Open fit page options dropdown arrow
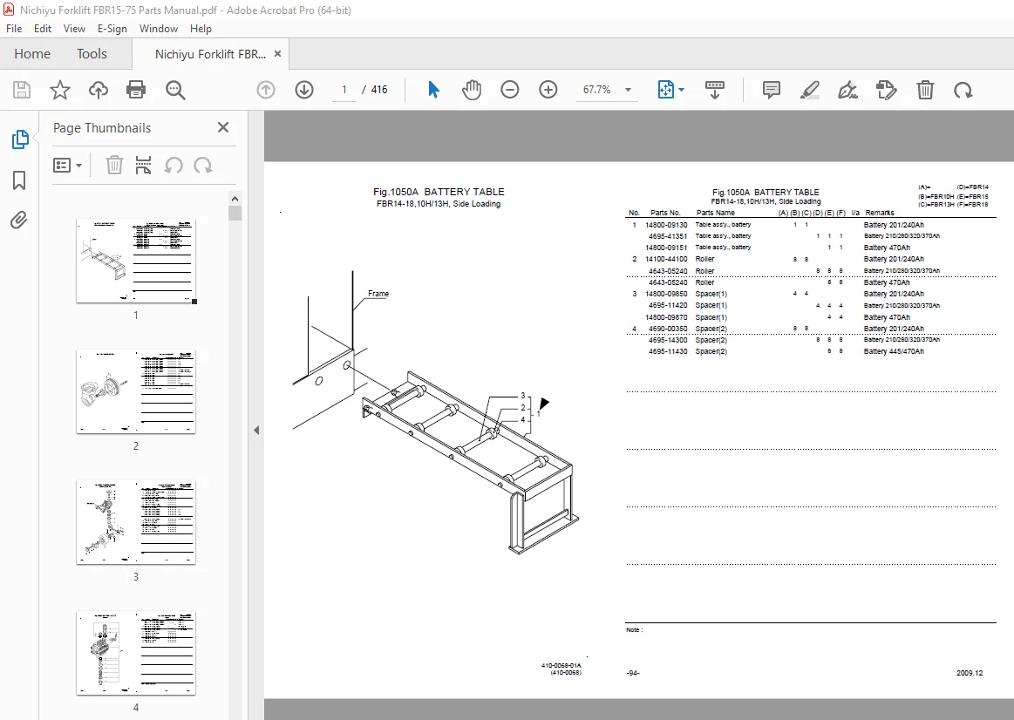1014x720 pixels. click(x=681, y=90)
